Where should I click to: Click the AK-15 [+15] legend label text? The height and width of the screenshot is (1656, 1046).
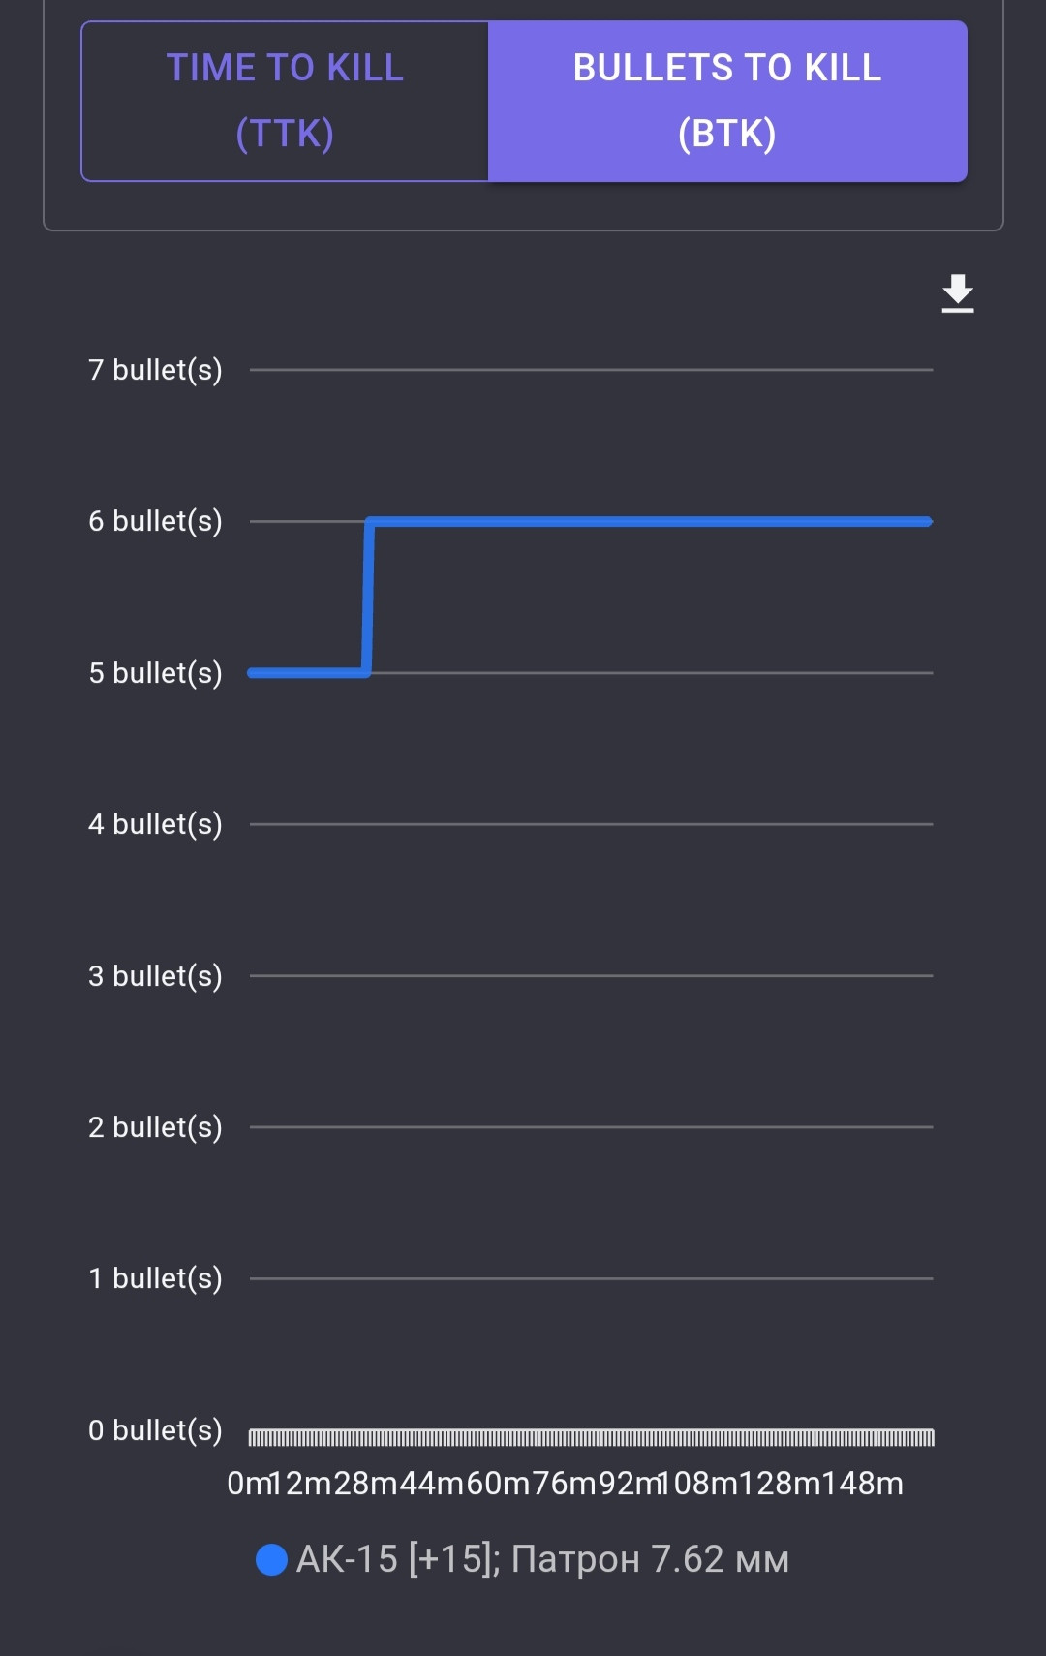[542, 1559]
